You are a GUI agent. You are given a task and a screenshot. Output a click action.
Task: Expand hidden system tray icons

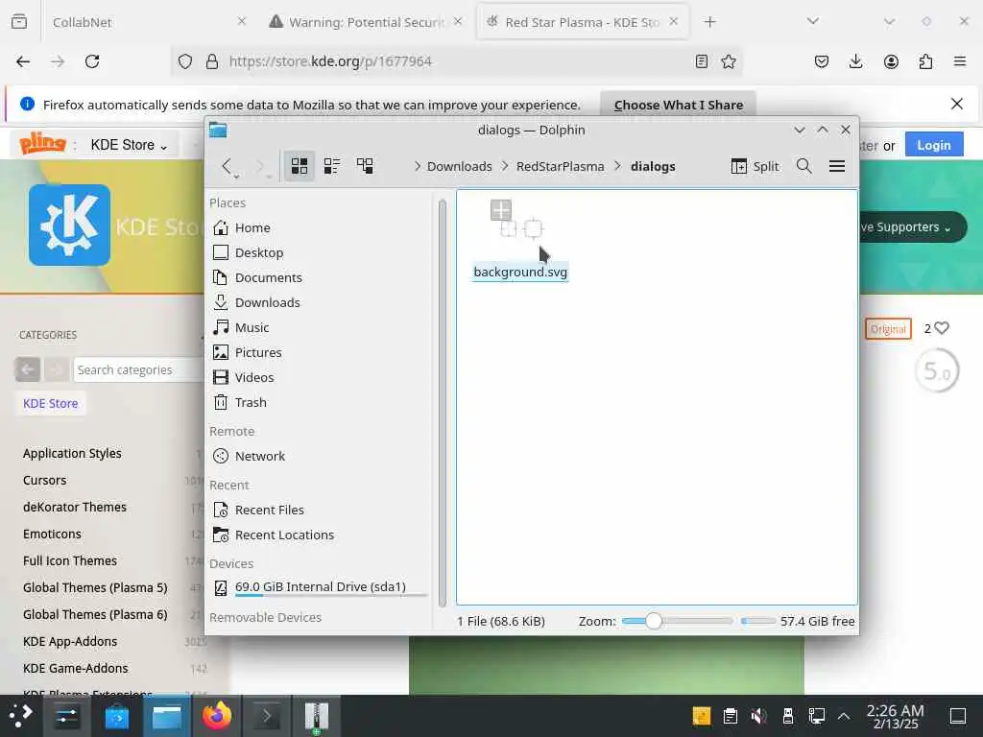pos(844,716)
